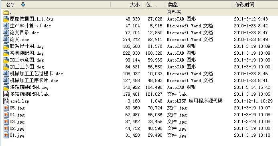Click the file icon of 多轴箱装配图.bak

(6, 94)
